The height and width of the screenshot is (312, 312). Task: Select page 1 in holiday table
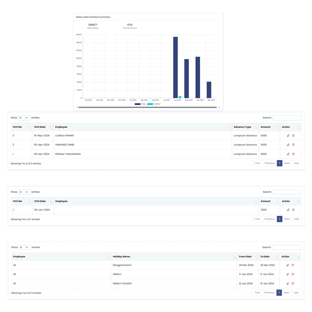coord(279,293)
